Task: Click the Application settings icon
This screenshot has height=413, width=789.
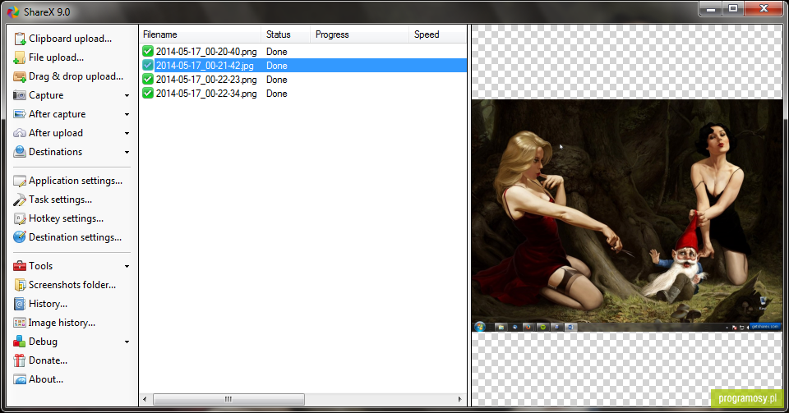Action: 20,181
